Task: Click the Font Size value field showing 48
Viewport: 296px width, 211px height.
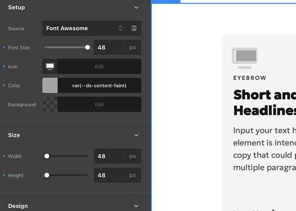Action: 109,48
